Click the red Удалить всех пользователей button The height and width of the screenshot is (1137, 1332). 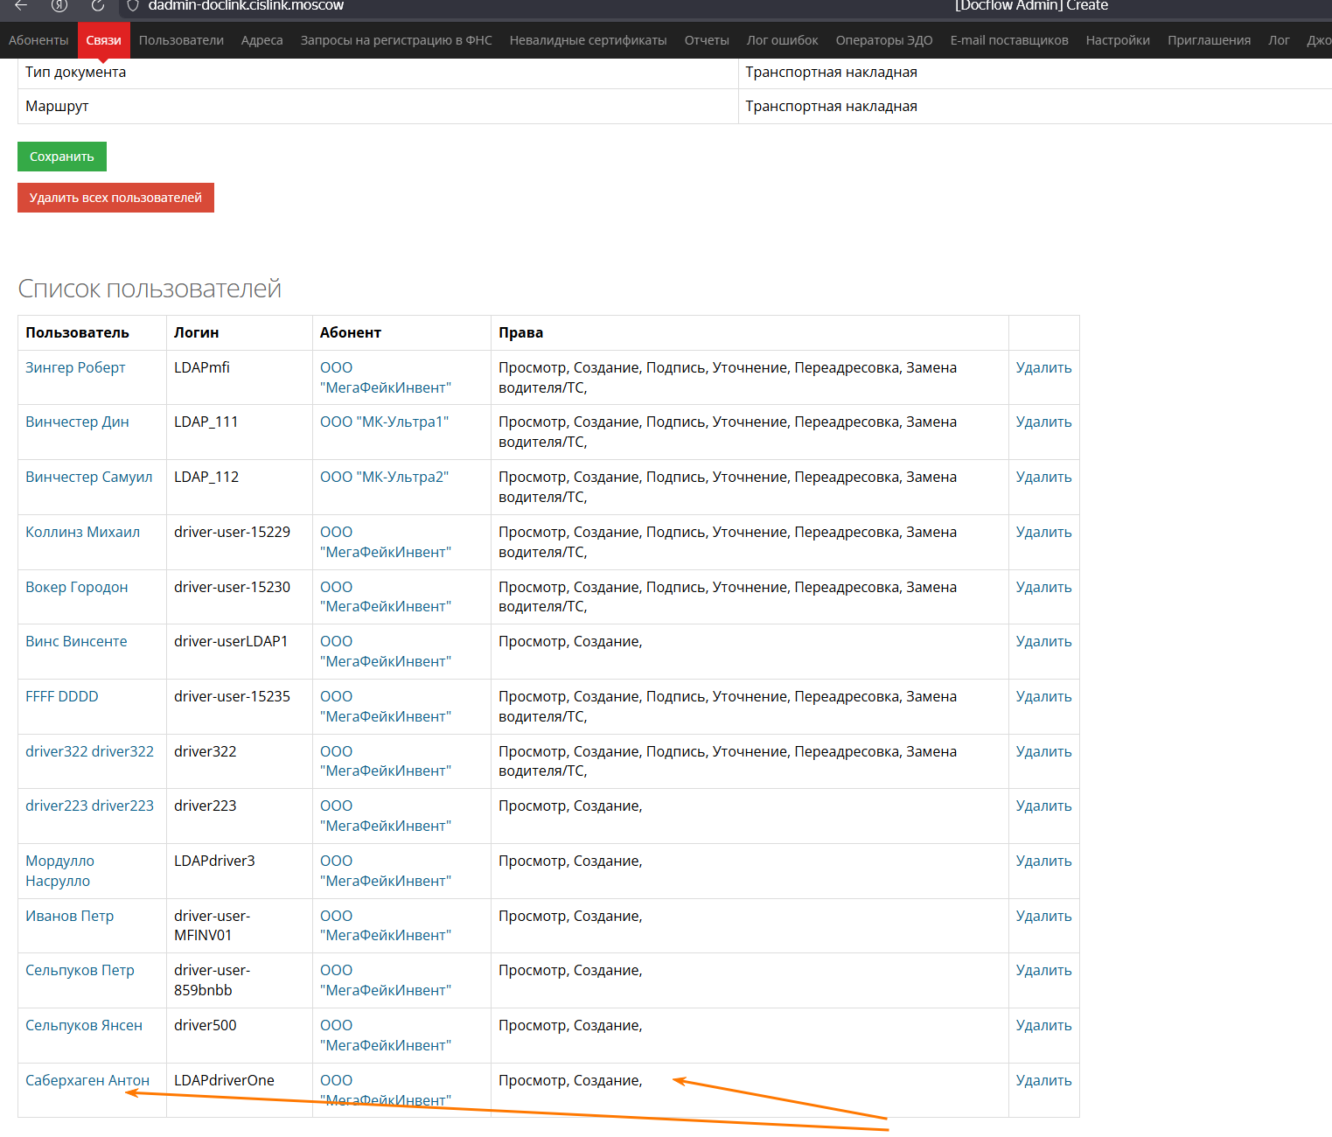click(115, 198)
